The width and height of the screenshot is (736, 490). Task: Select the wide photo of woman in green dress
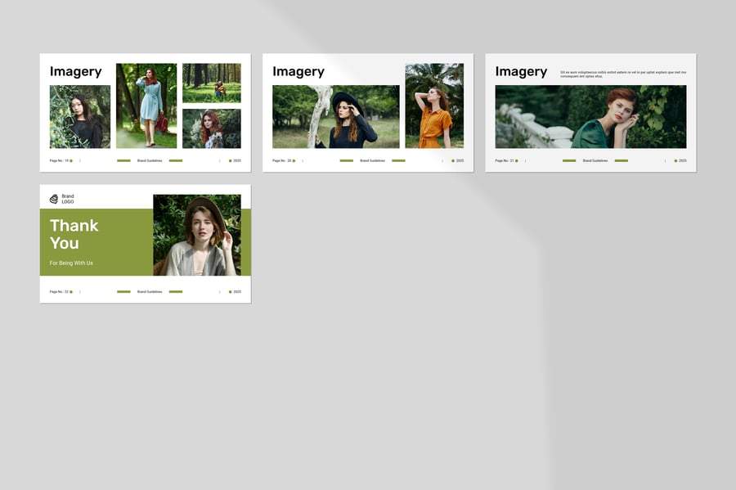coord(590,116)
